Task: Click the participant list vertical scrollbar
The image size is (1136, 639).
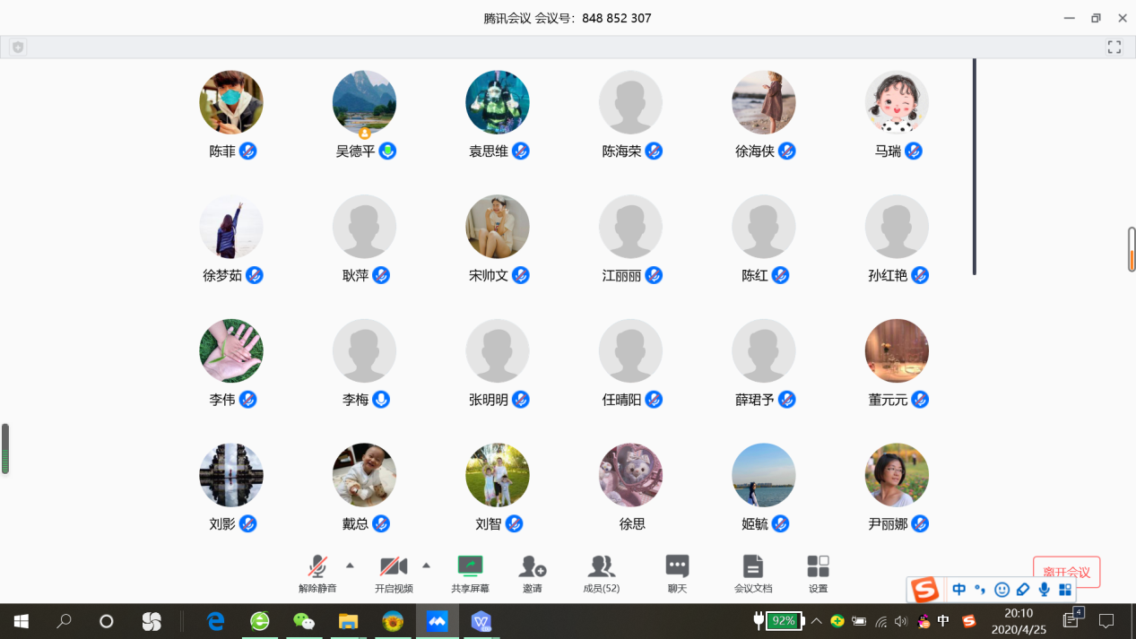Action: [975, 167]
